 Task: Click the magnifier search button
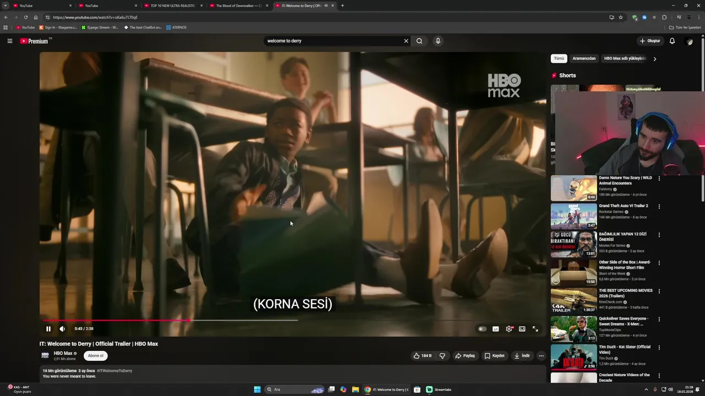(419, 41)
